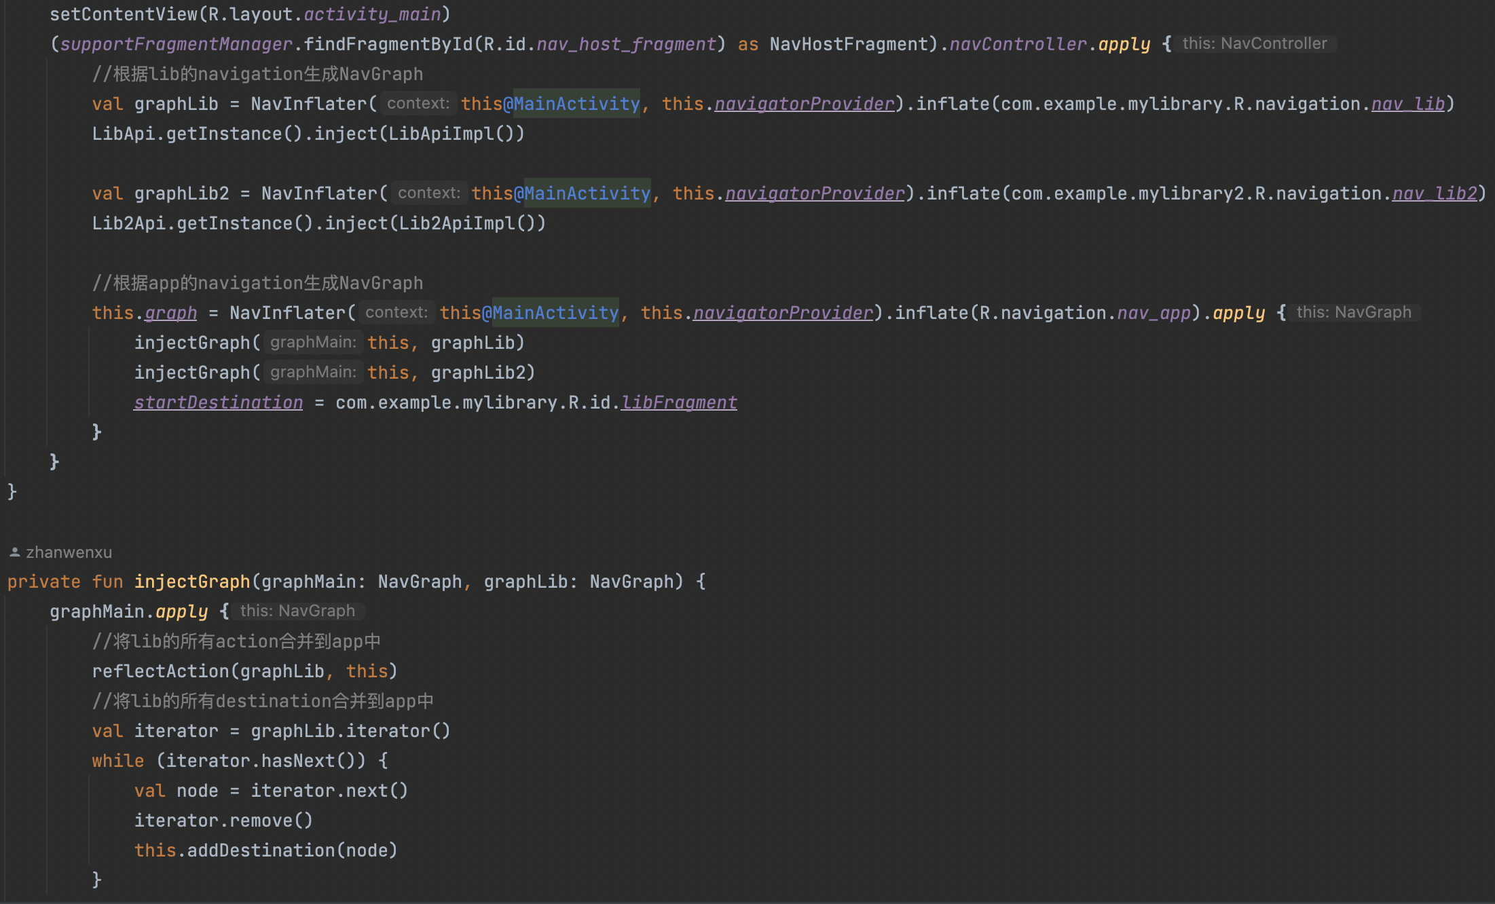Click the graph underlined field reference
This screenshot has width=1495, height=904.
pos(170,312)
